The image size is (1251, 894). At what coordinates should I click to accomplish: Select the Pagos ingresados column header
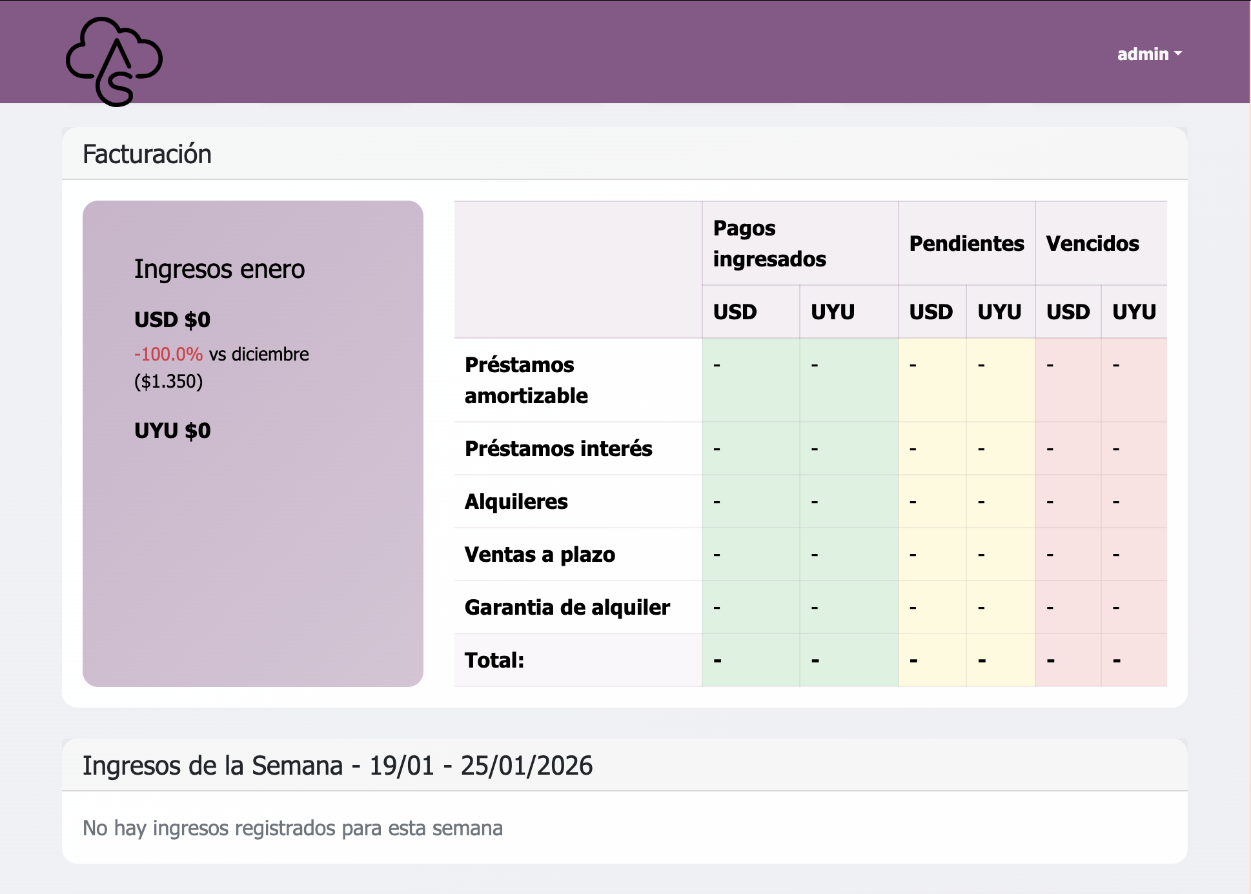click(769, 243)
